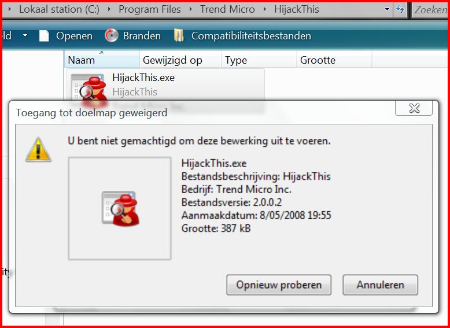The height and width of the screenshot is (328, 450).
Task: Click Annuleren to cancel the dialog
Action: 380,285
